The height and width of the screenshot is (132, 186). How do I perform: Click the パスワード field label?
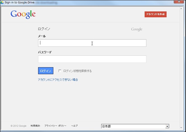tap(45, 52)
